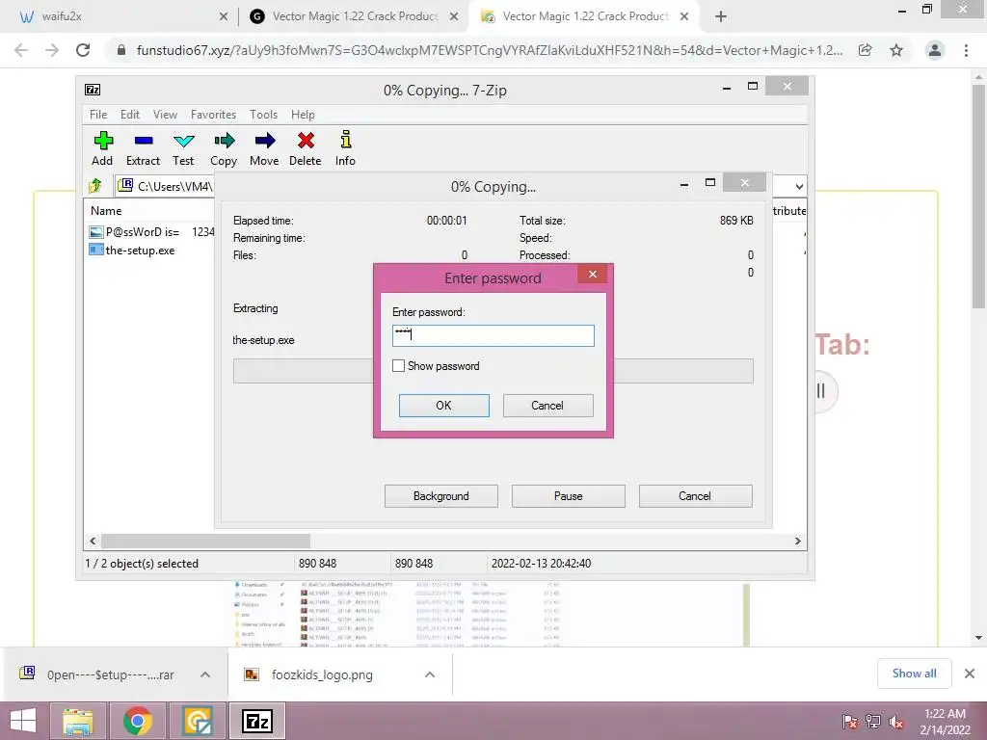Open the File menu in 7-Zip
This screenshot has width=987, height=740.
[98, 115]
